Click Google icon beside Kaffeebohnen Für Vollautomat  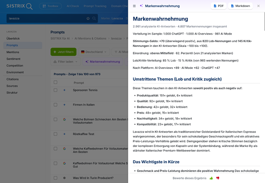pos(64,163)
